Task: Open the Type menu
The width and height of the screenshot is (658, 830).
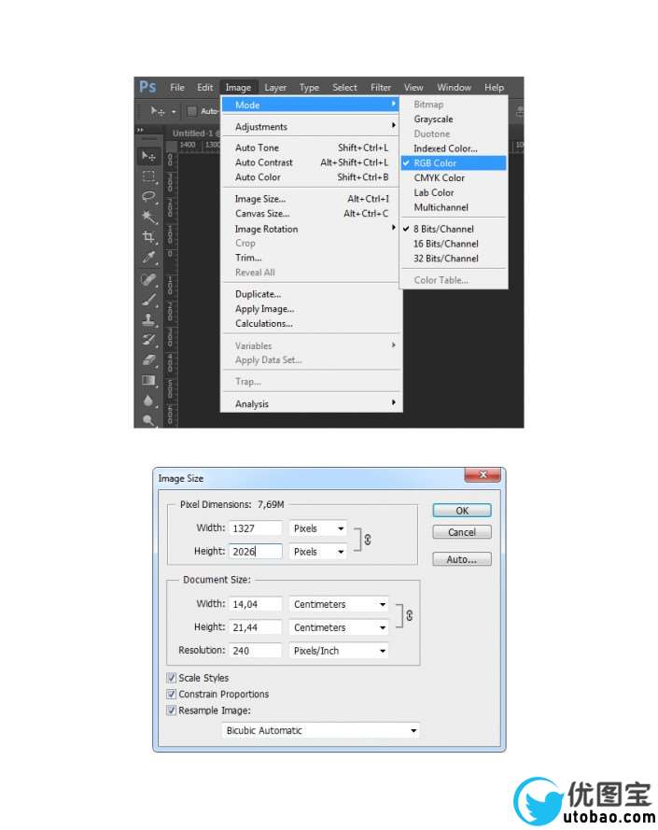Action: [x=309, y=88]
